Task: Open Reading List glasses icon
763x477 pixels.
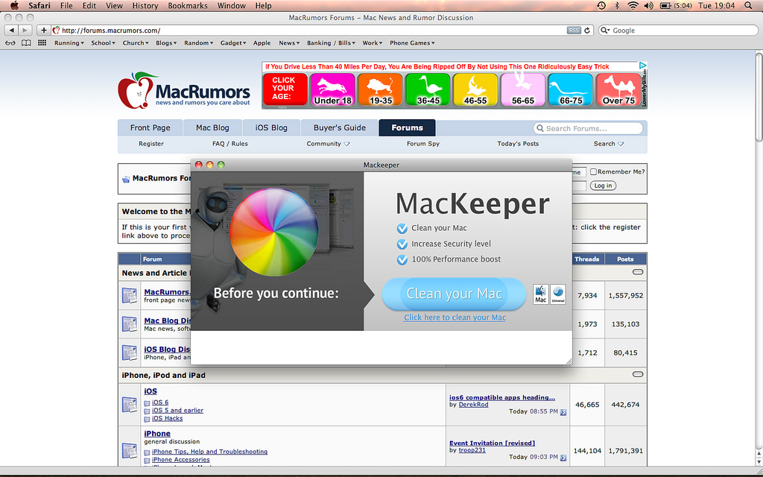Action: (x=10, y=42)
